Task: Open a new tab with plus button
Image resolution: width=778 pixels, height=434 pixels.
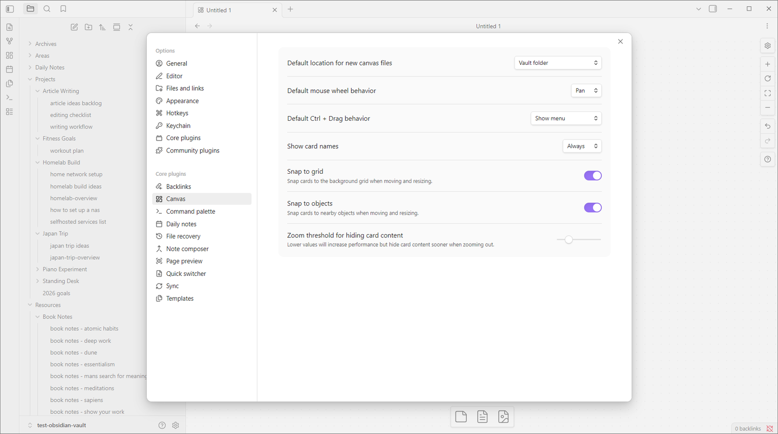Action: pos(290,9)
